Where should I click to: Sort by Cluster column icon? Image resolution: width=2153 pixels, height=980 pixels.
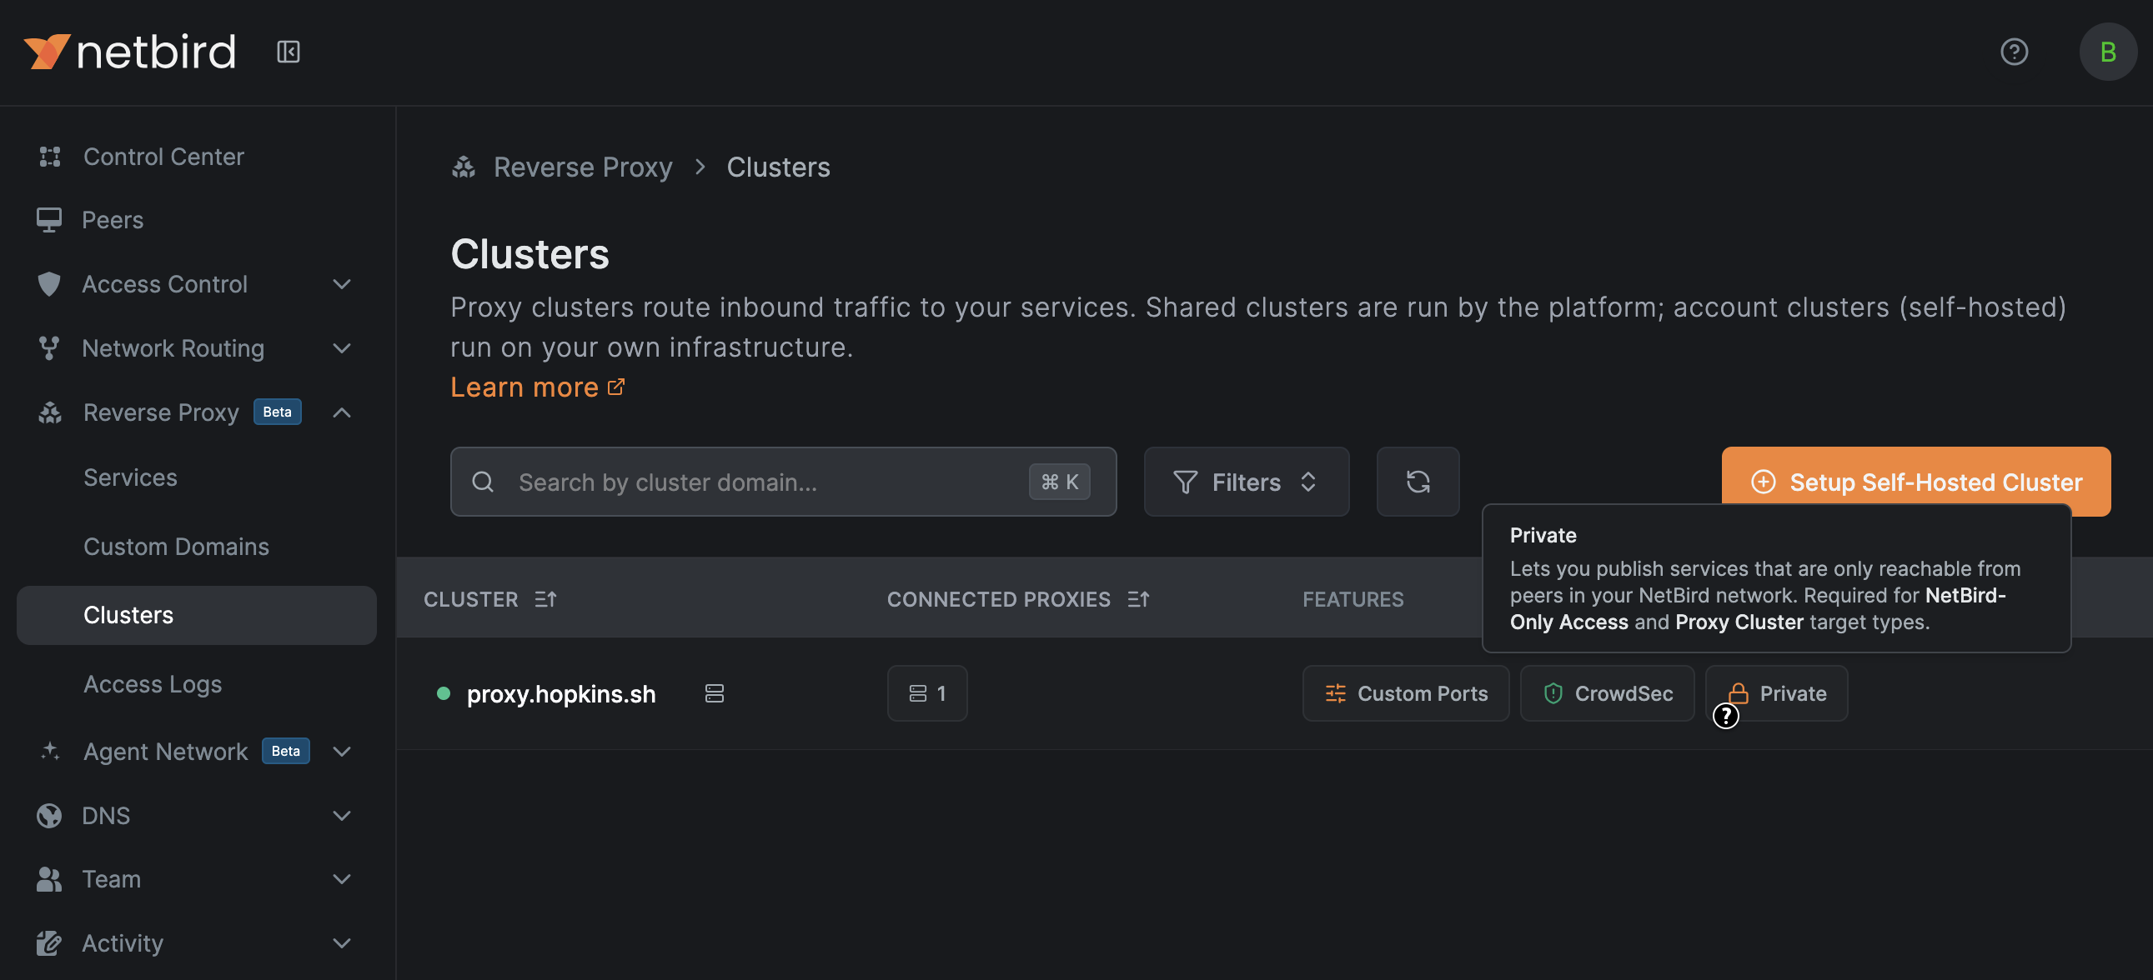point(545,599)
